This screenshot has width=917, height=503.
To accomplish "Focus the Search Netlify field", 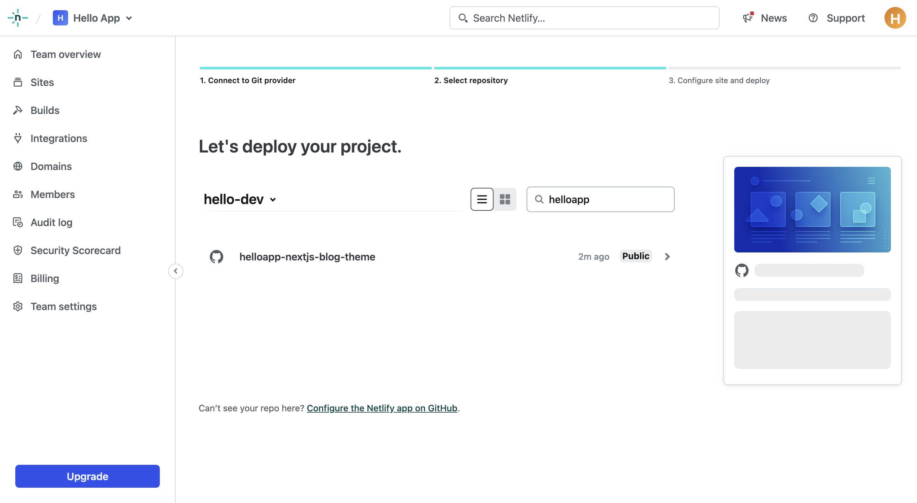I will pyautogui.click(x=584, y=18).
